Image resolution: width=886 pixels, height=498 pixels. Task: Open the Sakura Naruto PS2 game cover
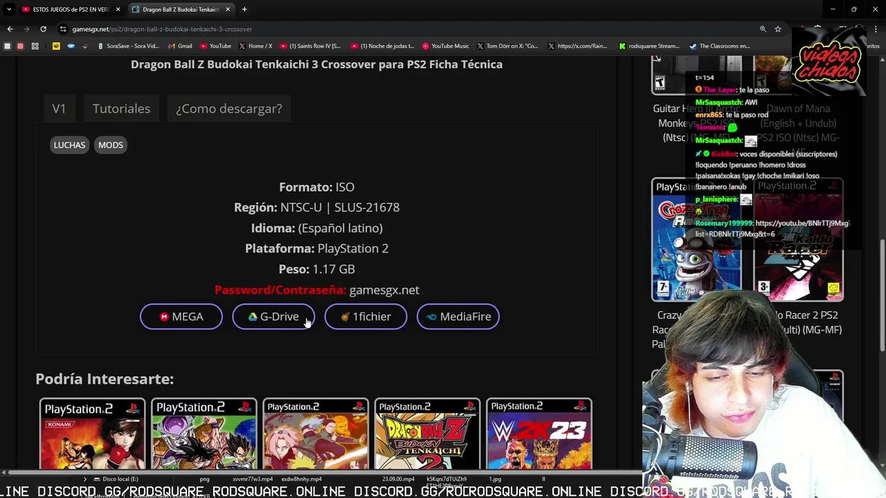pyautogui.click(x=316, y=434)
